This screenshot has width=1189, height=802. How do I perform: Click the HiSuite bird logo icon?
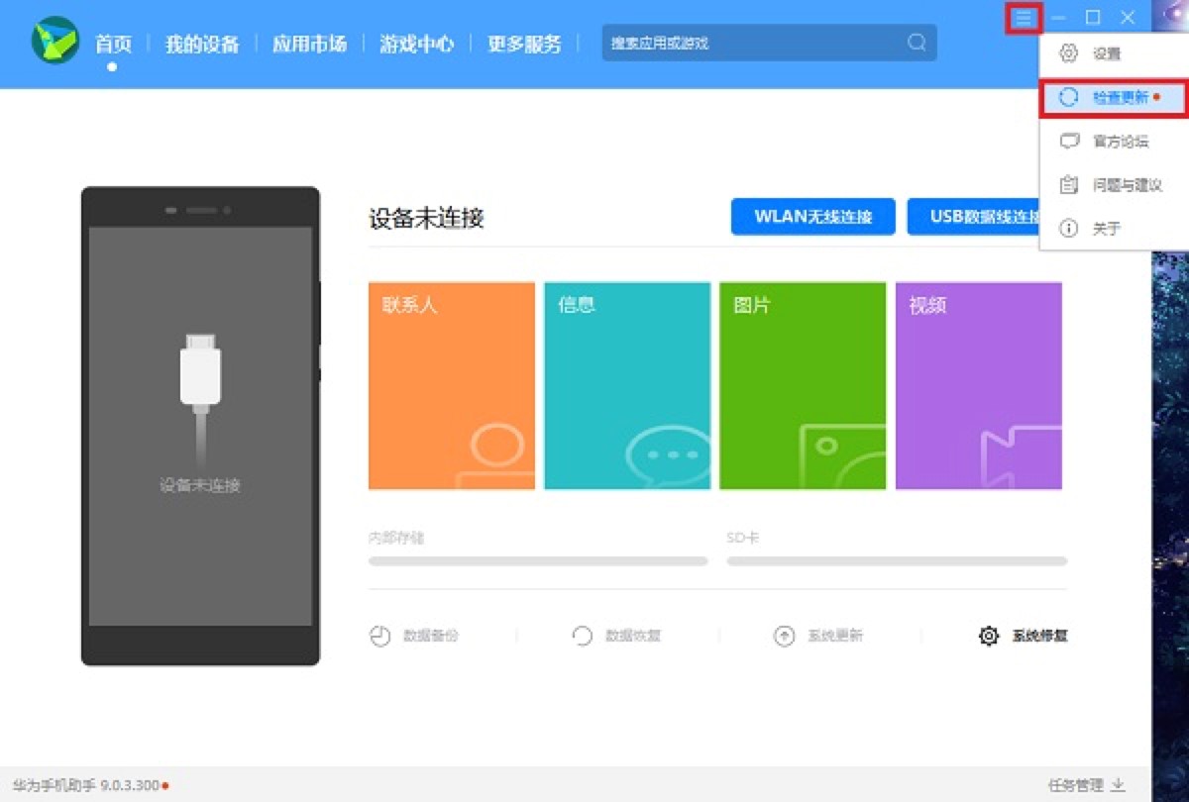54,42
